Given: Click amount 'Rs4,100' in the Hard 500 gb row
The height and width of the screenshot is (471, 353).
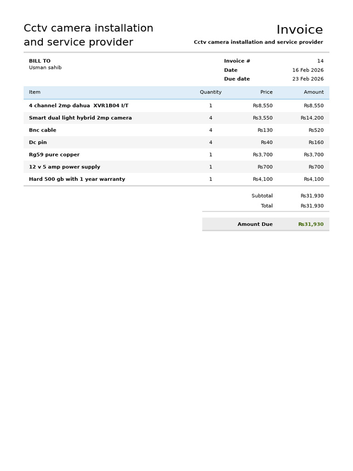Looking at the screenshot, I should point(313,179).
